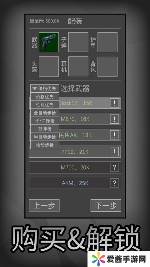150x267 pixels.
Task: Select the AKM, 25K weapon row
Action: coord(75,183)
